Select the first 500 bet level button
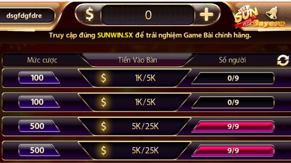 point(39,126)
